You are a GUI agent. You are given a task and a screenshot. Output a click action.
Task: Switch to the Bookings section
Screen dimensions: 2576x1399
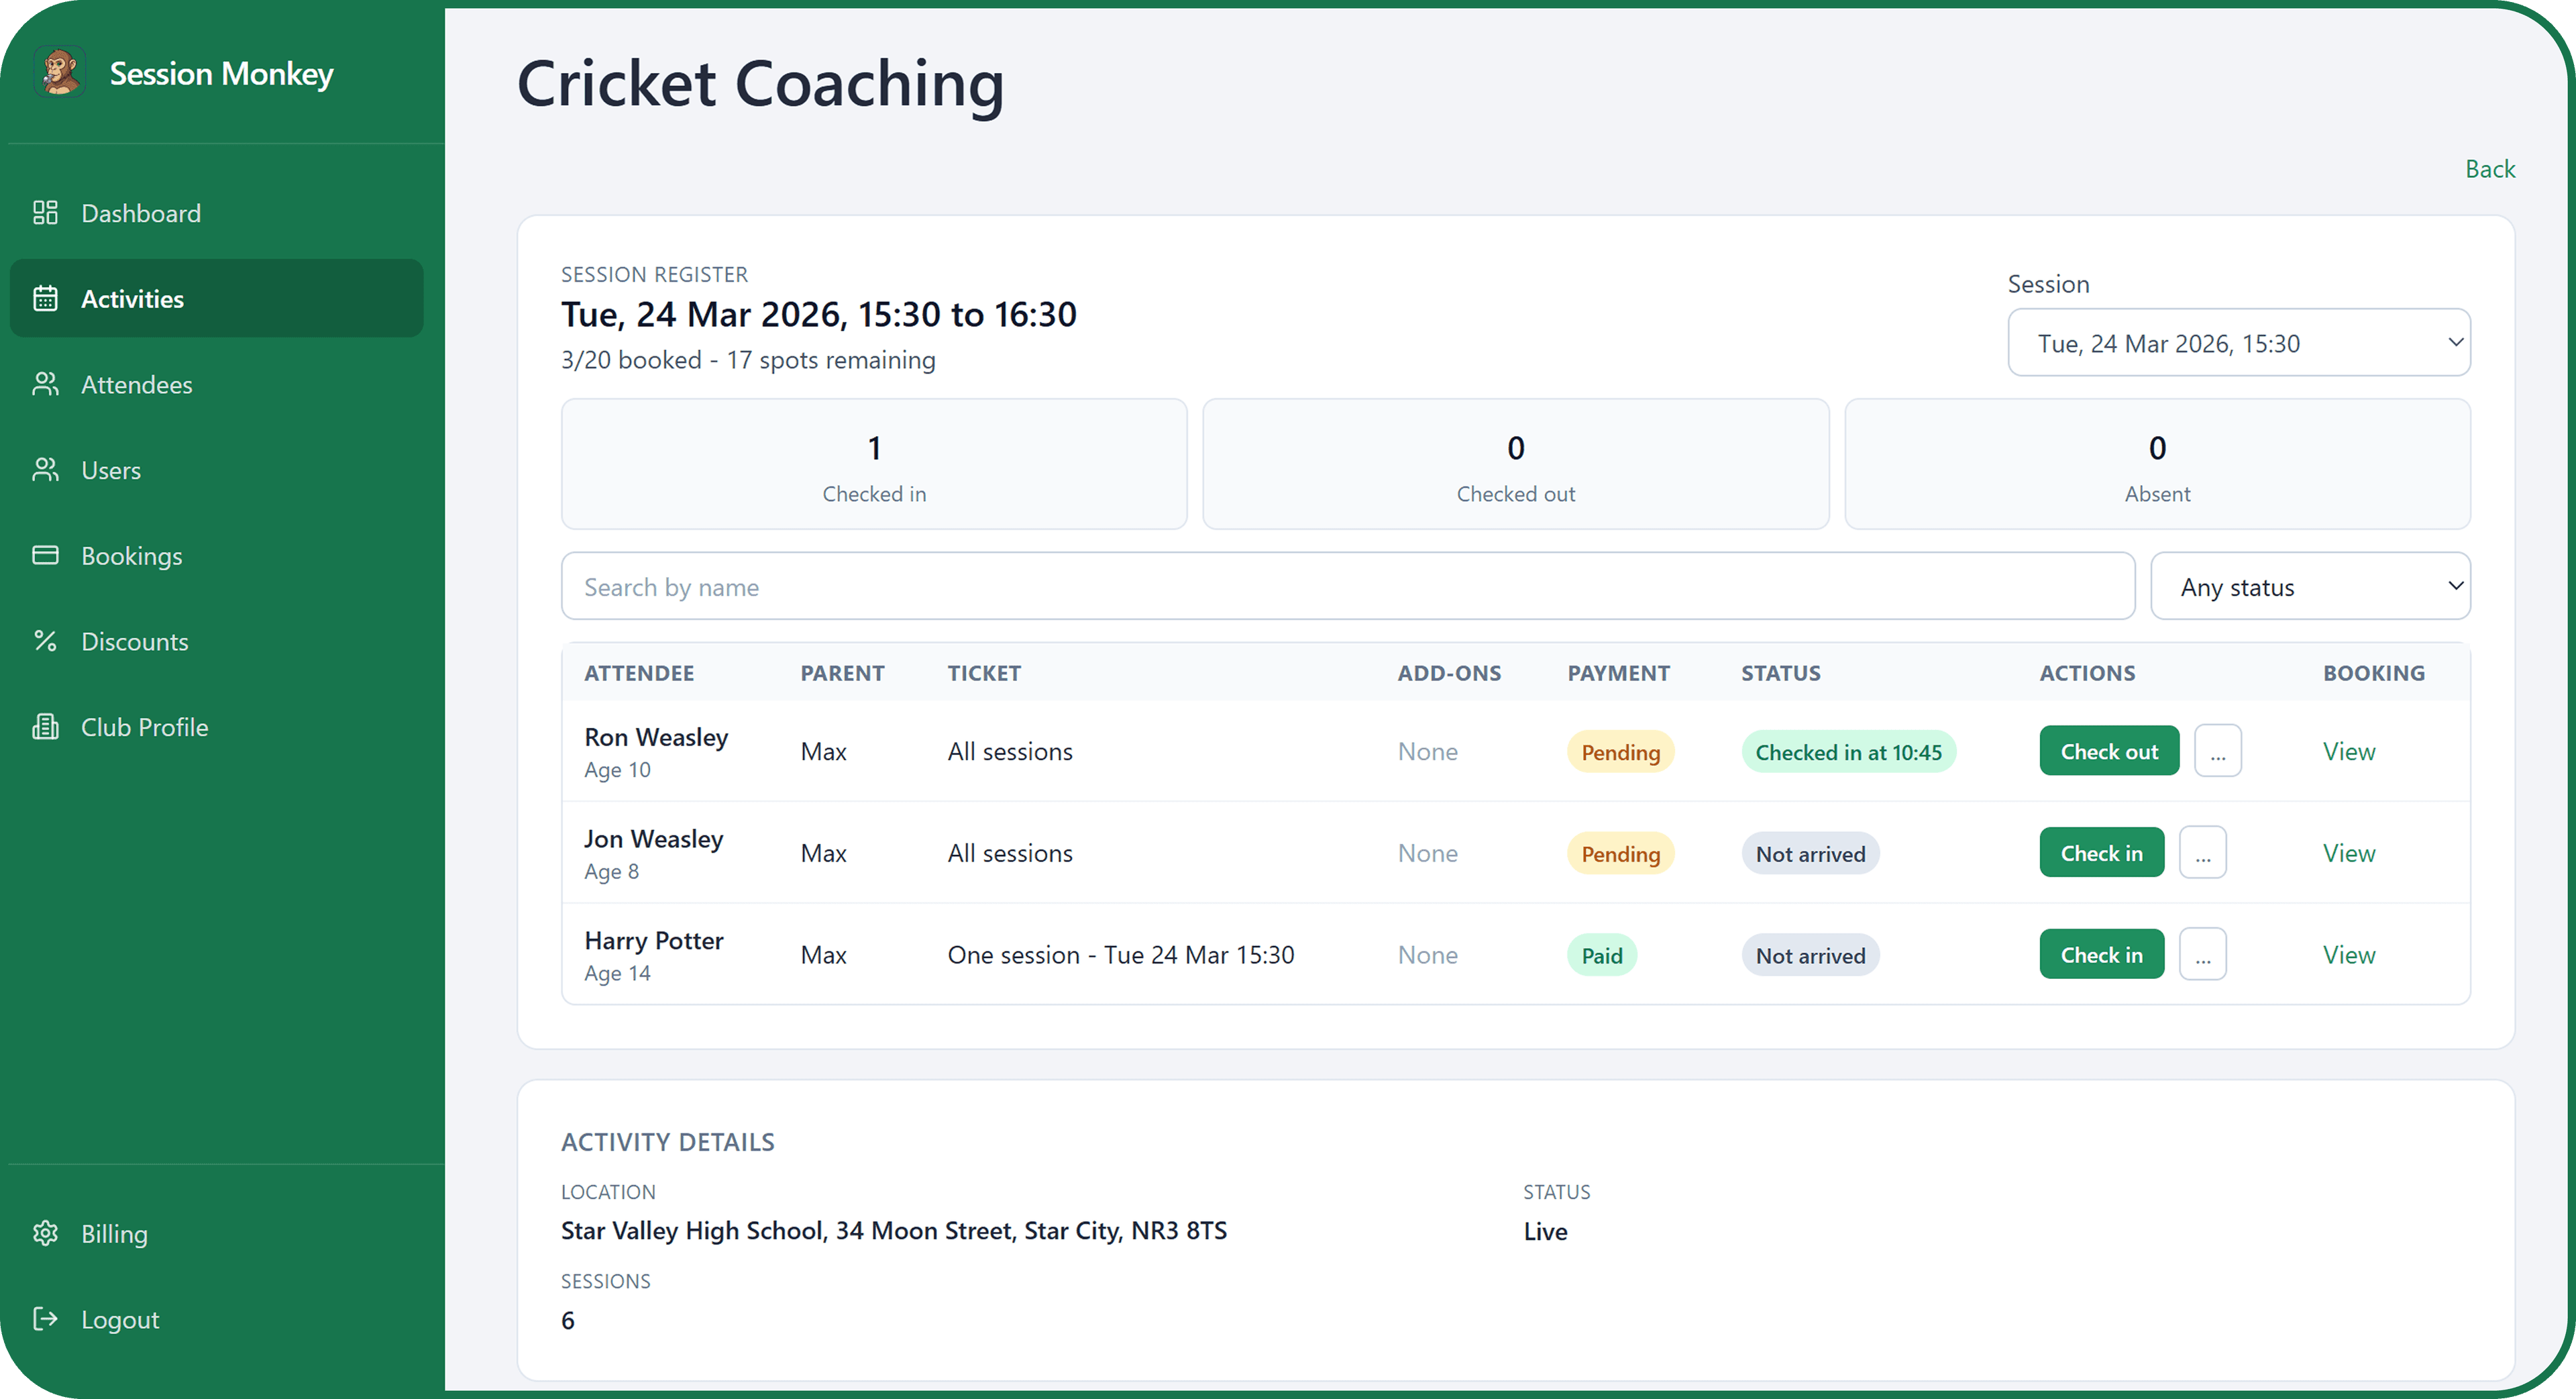tap(131, 555)
